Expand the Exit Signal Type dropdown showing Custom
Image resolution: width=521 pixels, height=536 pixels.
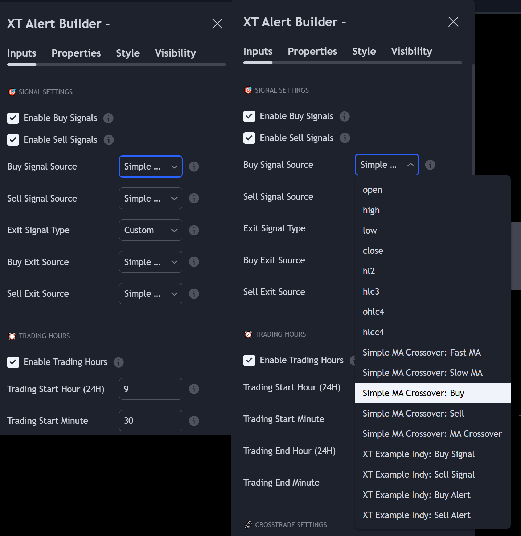tap(151, 230)
